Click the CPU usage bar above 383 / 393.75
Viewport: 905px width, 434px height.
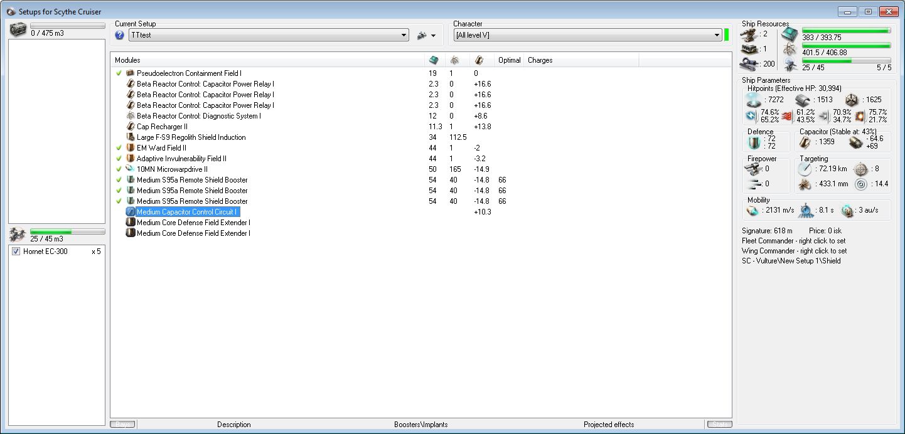846,30
